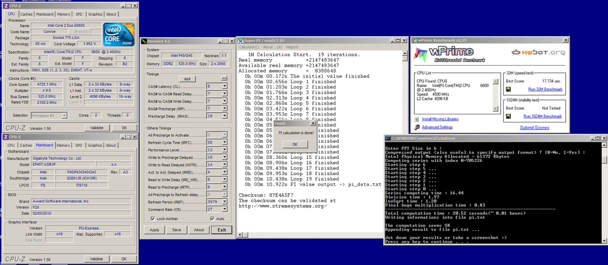Image resolution: width=608 pixels, height=265 pixels.
Task: Click the cmd.exe title bar icon
Action: click(x=388, y=138)
